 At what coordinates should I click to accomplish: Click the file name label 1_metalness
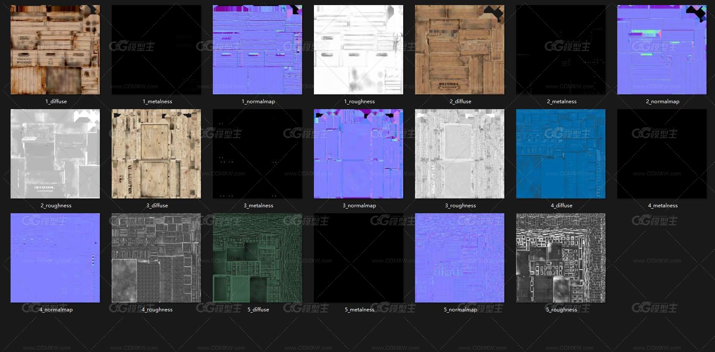(x=157, y=102)
